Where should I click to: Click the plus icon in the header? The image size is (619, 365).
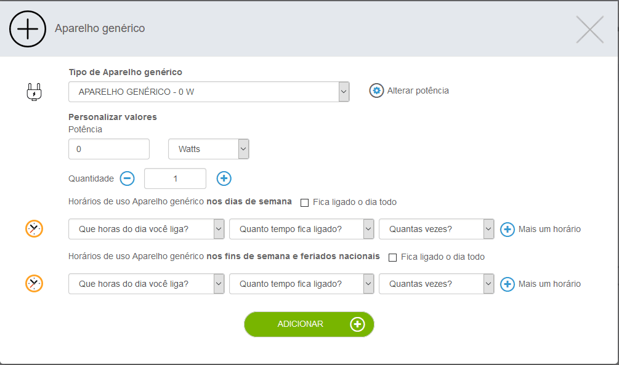pos(28,28)
